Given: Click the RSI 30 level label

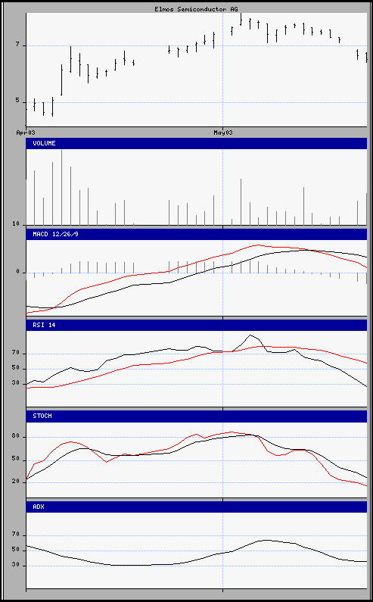Looking at the screenshot, I should pyautogui.click(x=15, y=382).
